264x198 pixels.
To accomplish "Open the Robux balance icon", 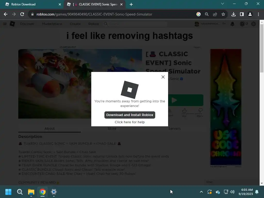I will tap(242, 24).
